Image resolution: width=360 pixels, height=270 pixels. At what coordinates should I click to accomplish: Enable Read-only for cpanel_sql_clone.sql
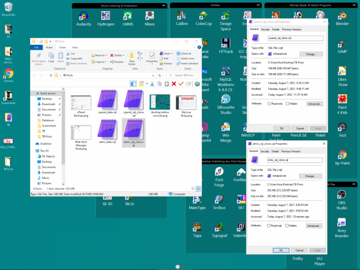coord(270,104)
